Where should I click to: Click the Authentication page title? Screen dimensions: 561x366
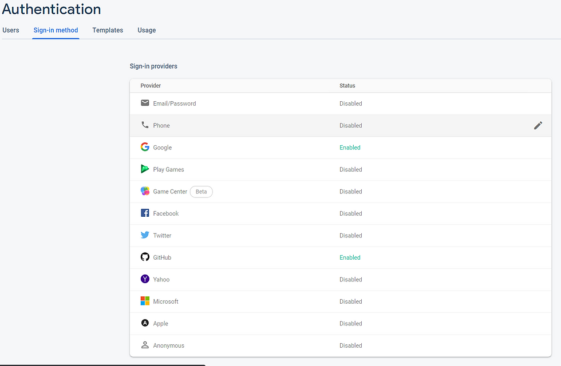(52, 9)
